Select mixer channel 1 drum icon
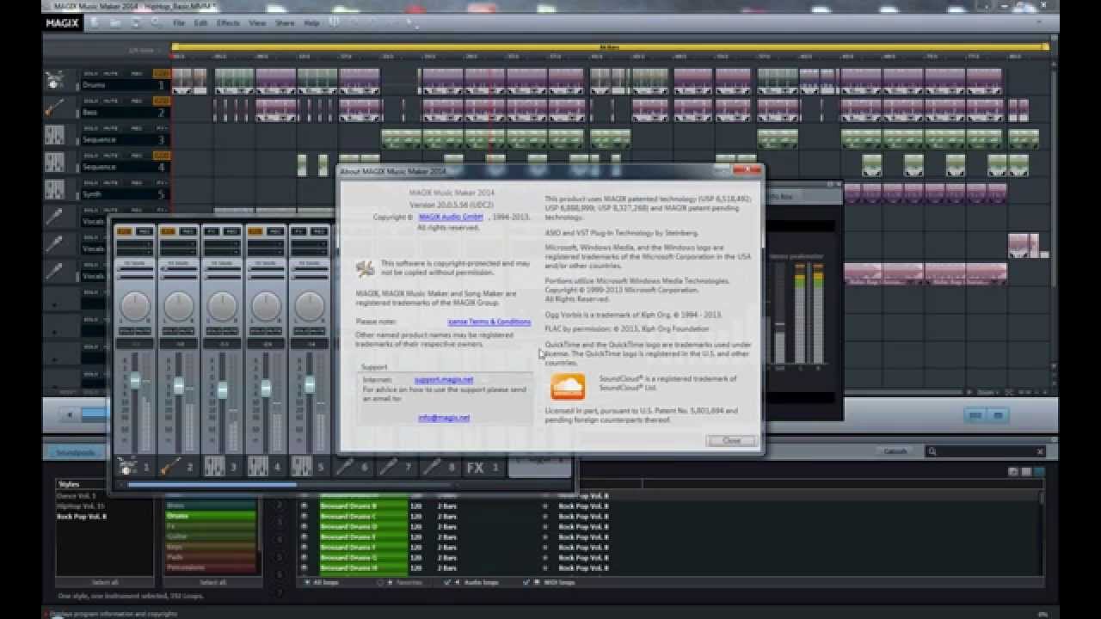1101x619 pixels. (126, 467)
